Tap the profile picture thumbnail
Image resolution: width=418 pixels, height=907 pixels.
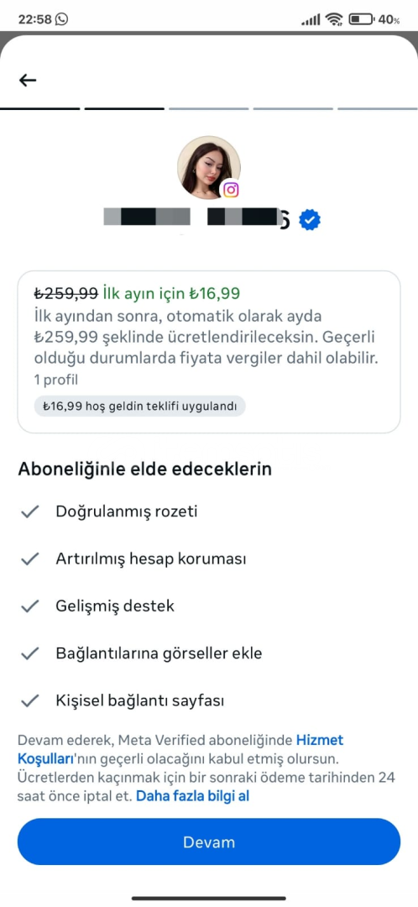tap(209, 168)
